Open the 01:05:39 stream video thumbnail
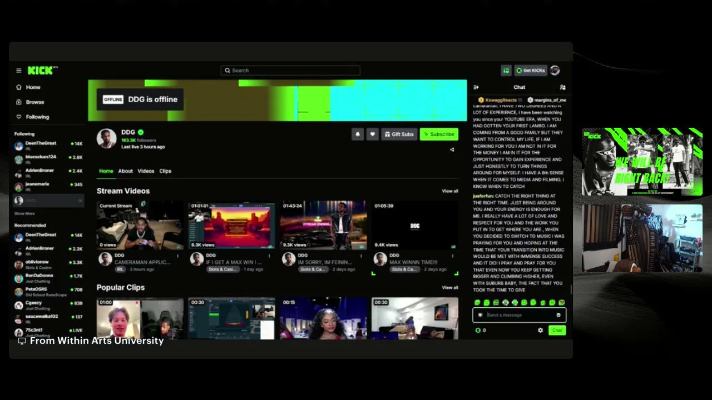The width and height of the screenshot is (712, 400). [x=415, y=225]
